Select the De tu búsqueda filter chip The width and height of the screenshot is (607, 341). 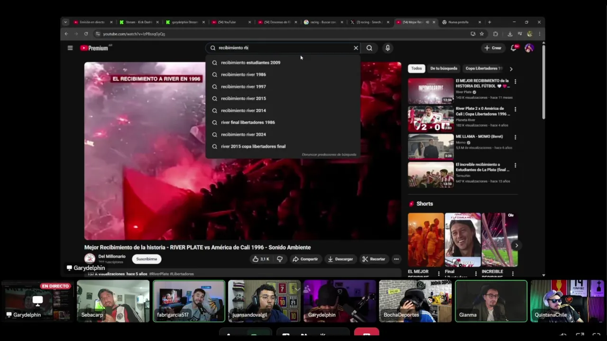(x=443, y=69)
